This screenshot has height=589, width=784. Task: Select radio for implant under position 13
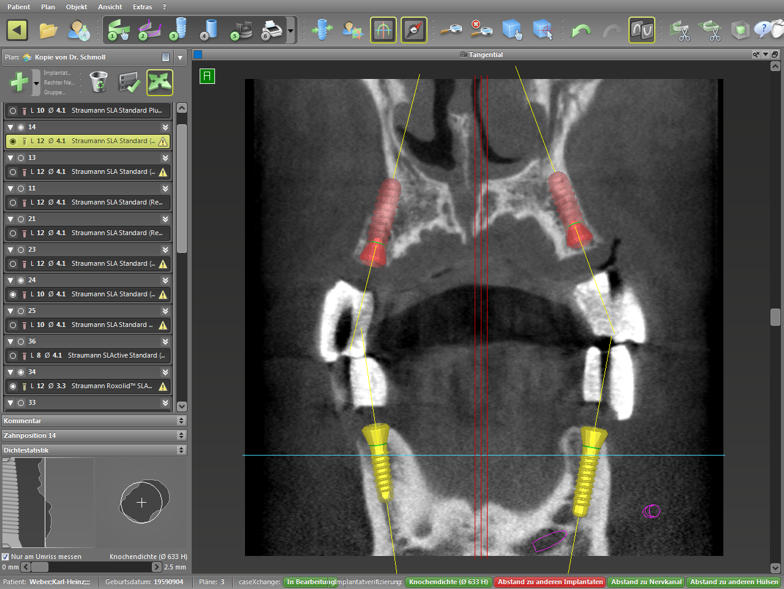[x=13, y=172]
